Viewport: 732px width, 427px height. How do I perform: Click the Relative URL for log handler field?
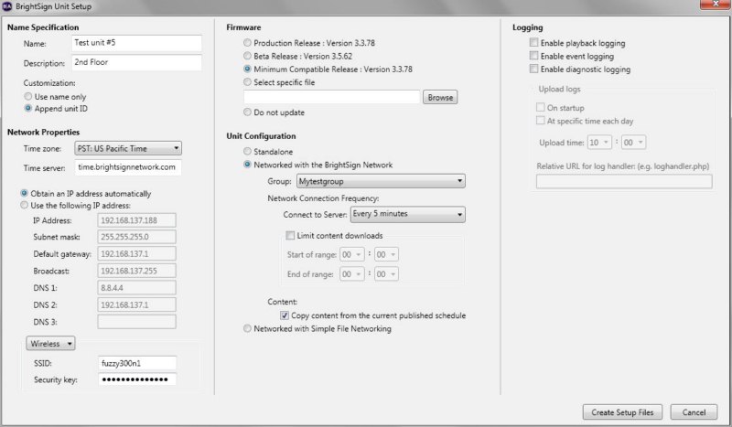[624, 182]
